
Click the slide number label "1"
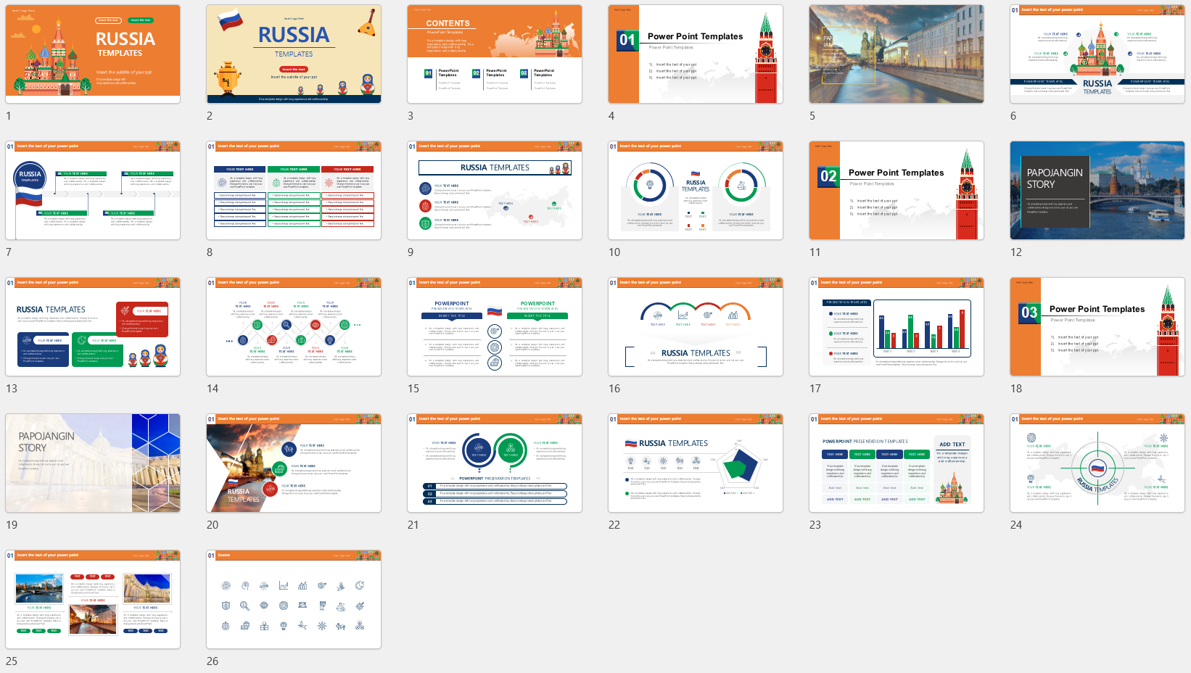[x=9, y=116]
